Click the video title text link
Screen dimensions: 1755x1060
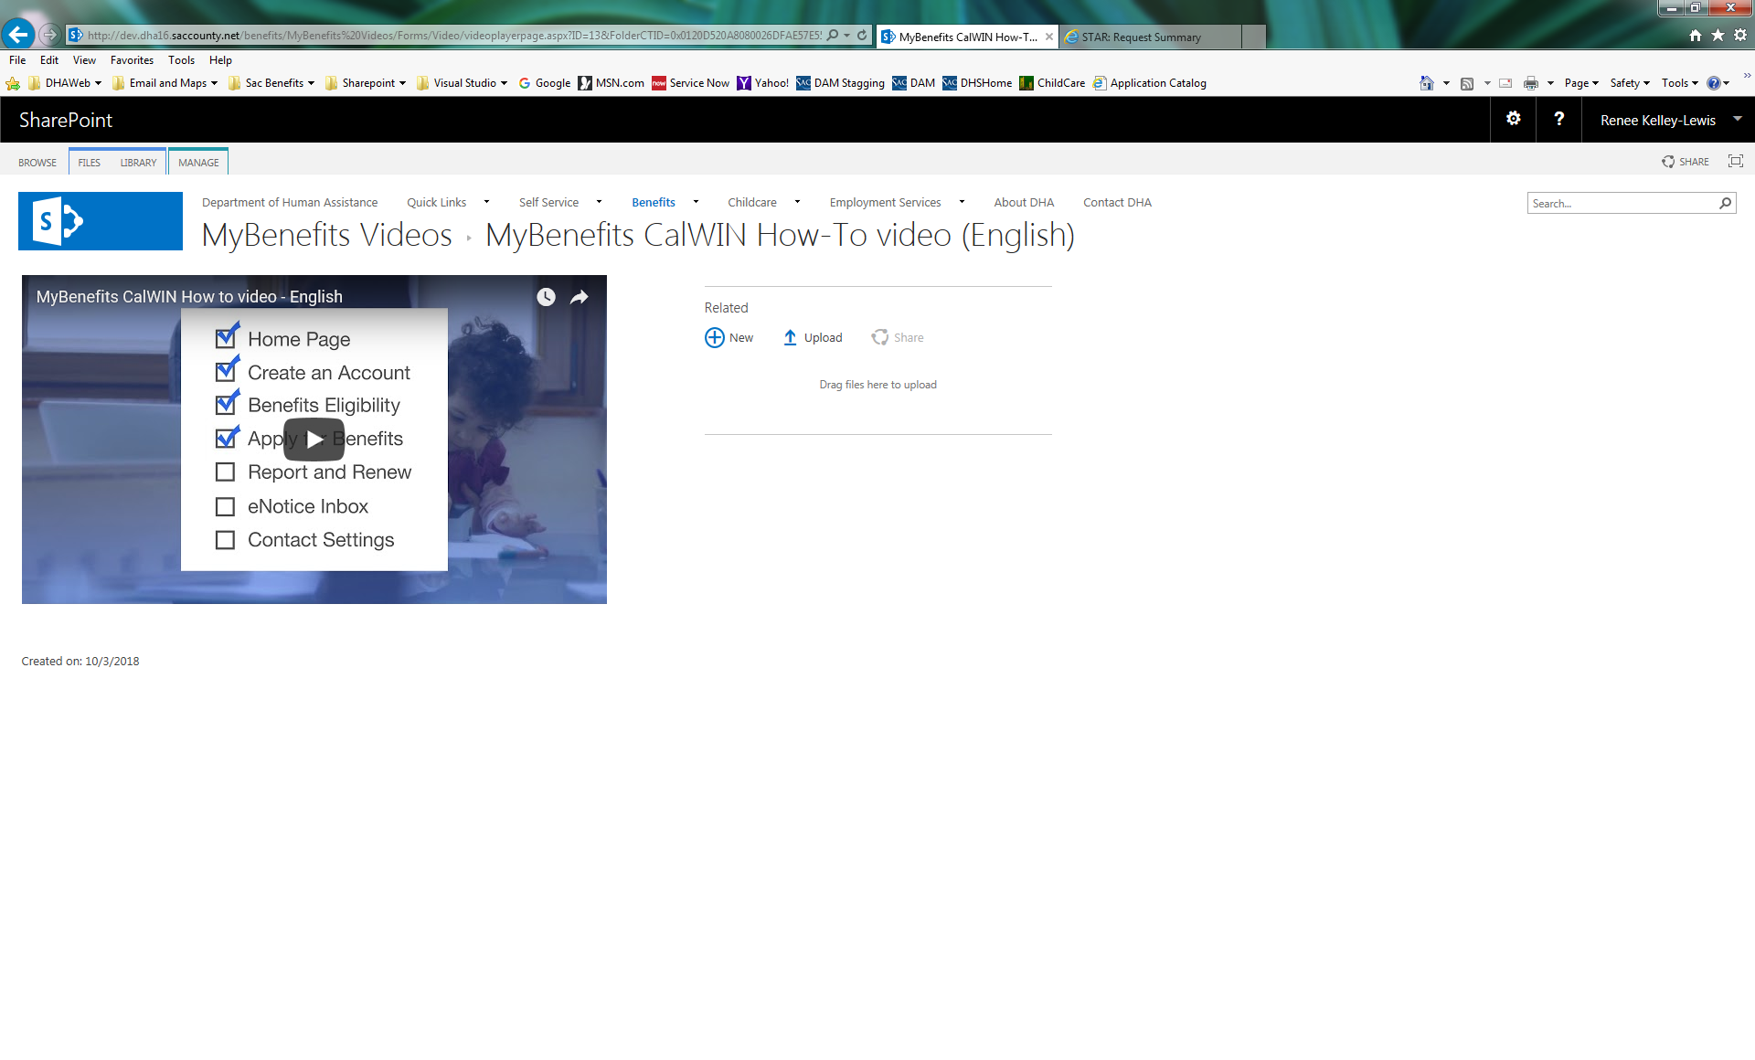click(x=189, y=297)
